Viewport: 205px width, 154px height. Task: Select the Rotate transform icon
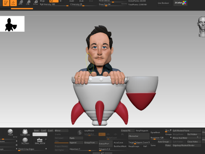click(x=35, y=3)
